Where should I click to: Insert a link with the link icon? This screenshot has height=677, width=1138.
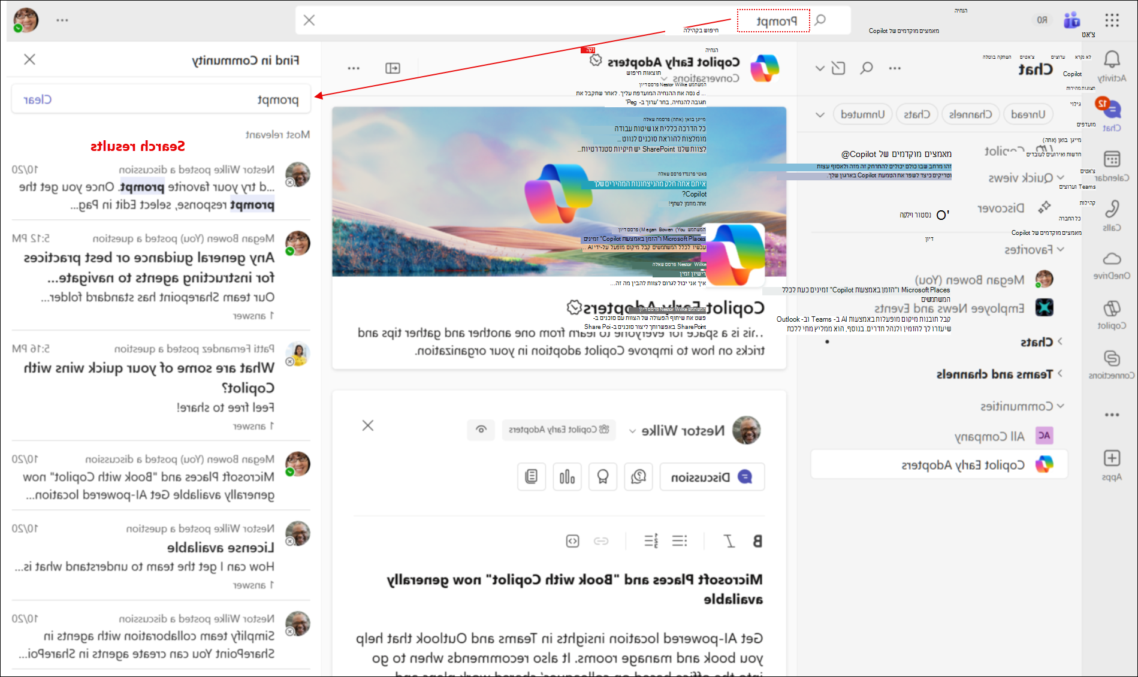(x=601, y=541)
